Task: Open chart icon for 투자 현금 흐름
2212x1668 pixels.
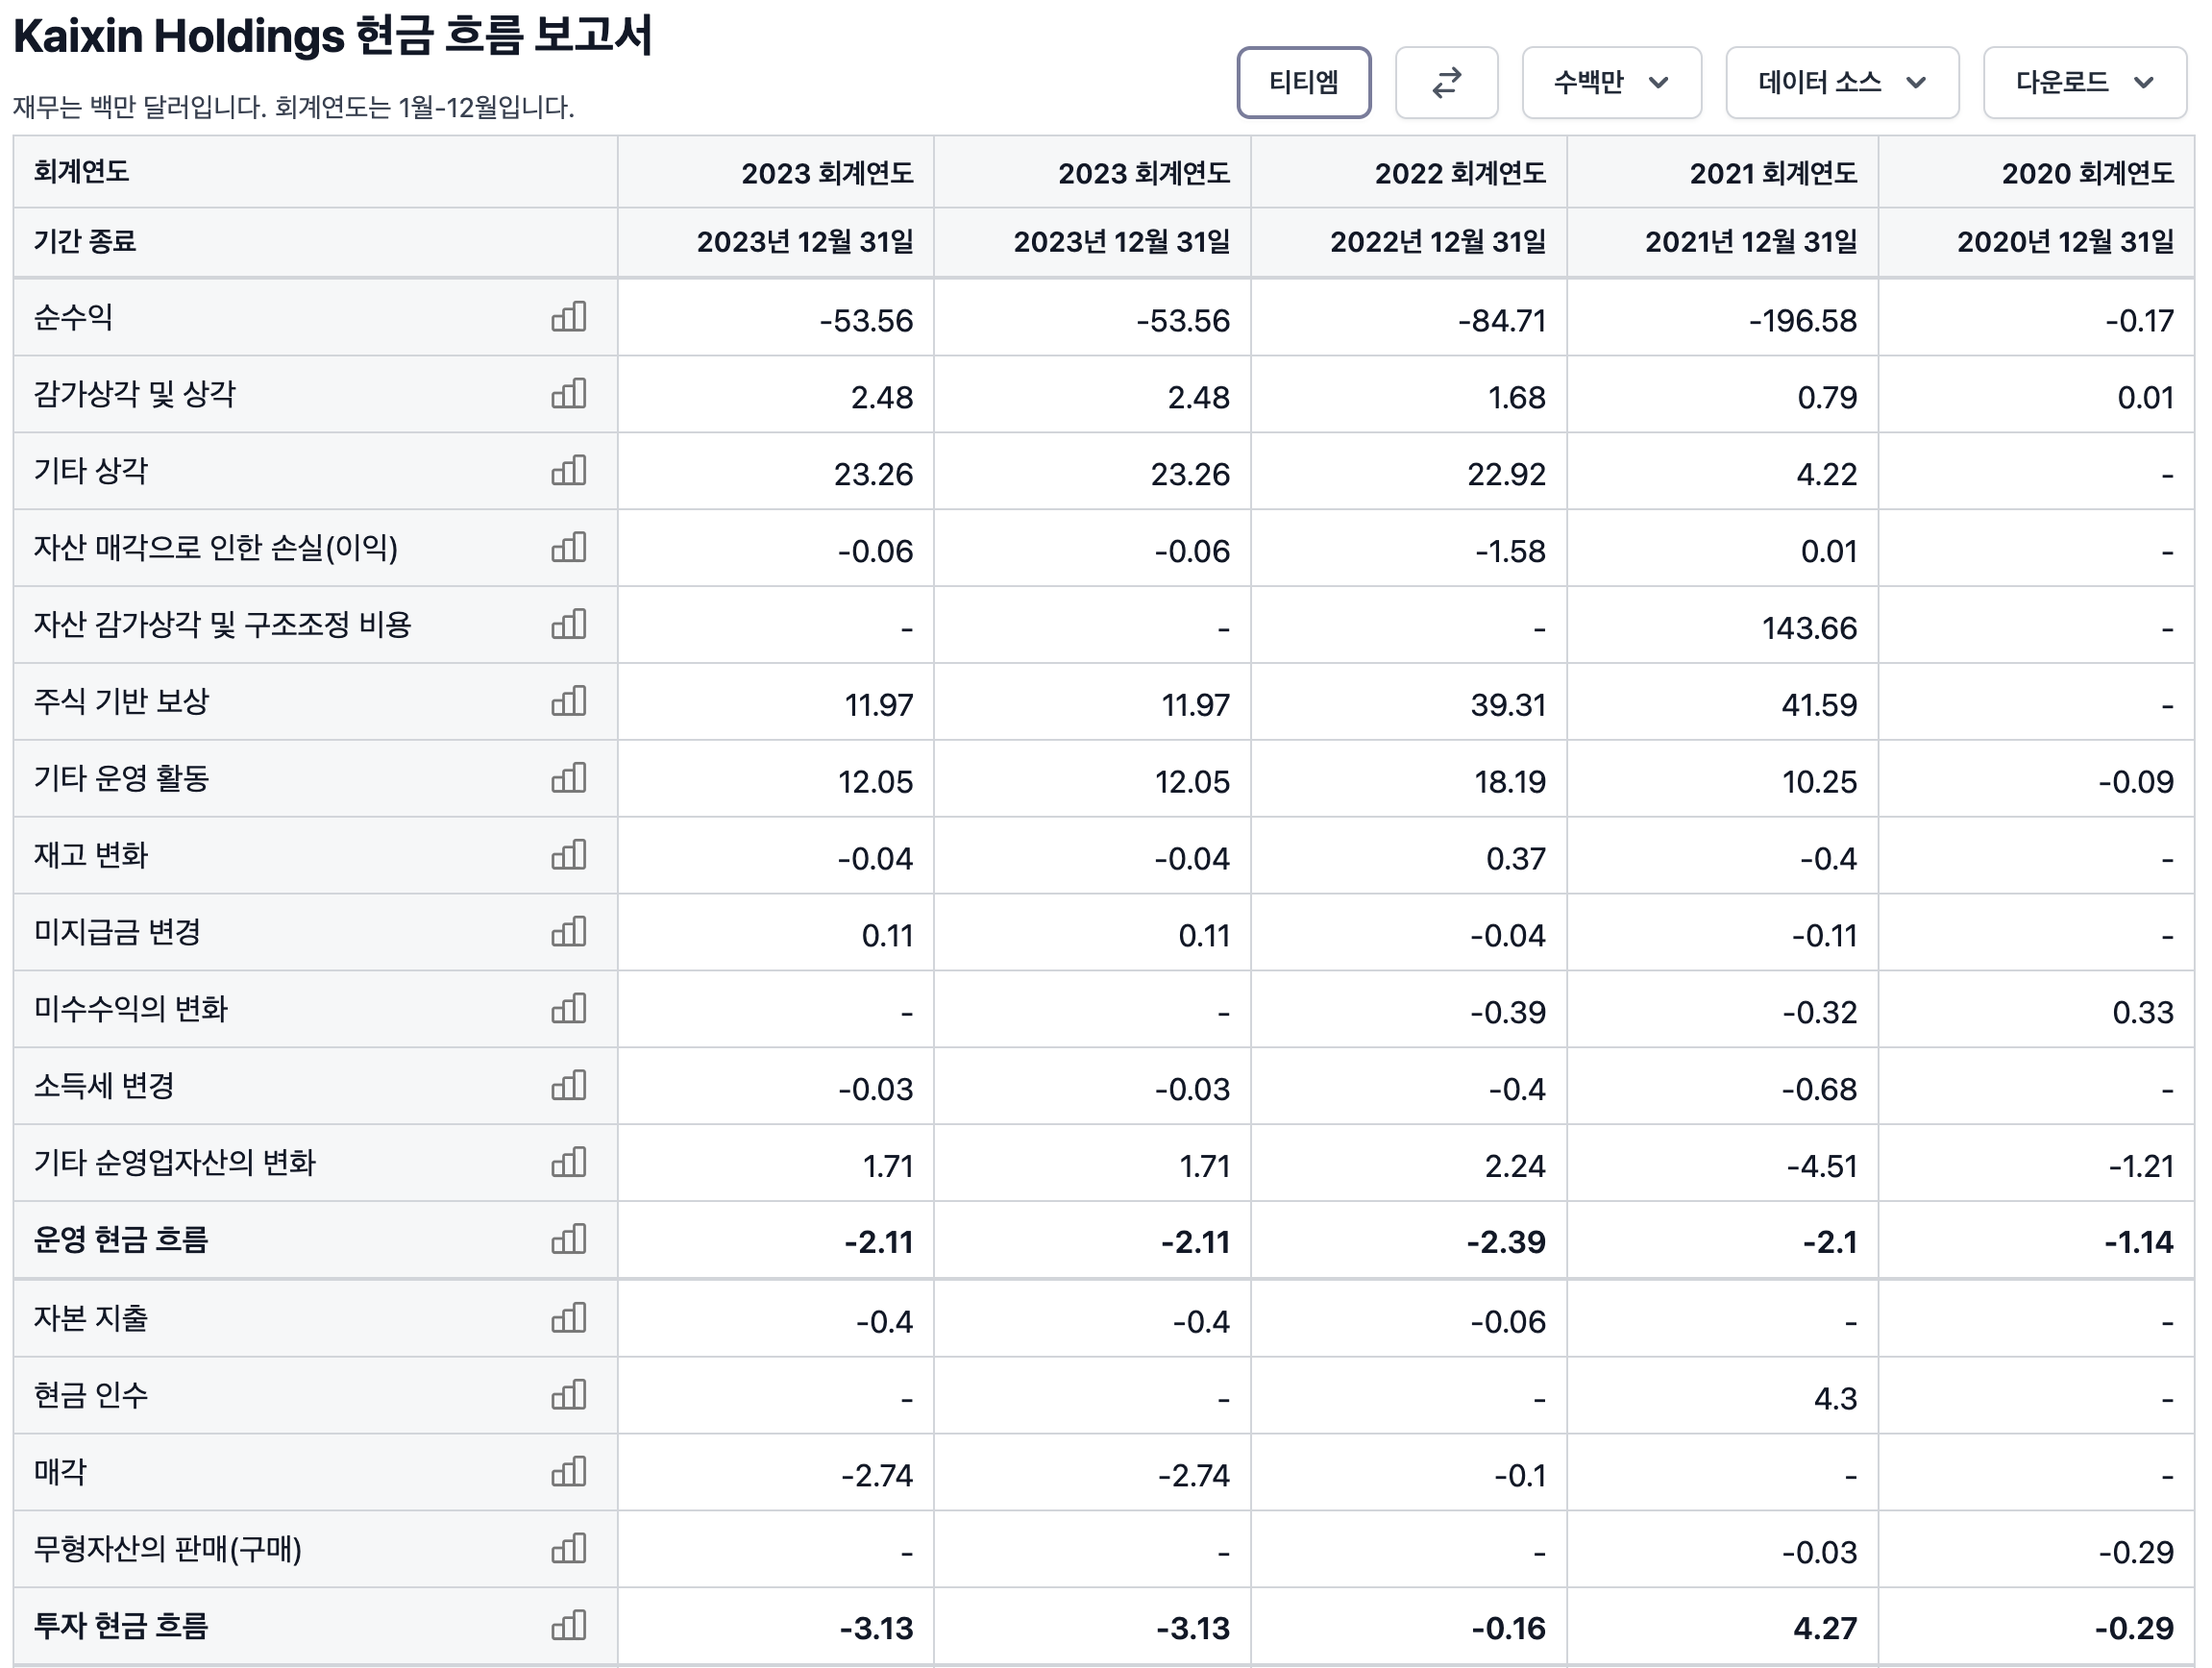Action: point(568,1625)
